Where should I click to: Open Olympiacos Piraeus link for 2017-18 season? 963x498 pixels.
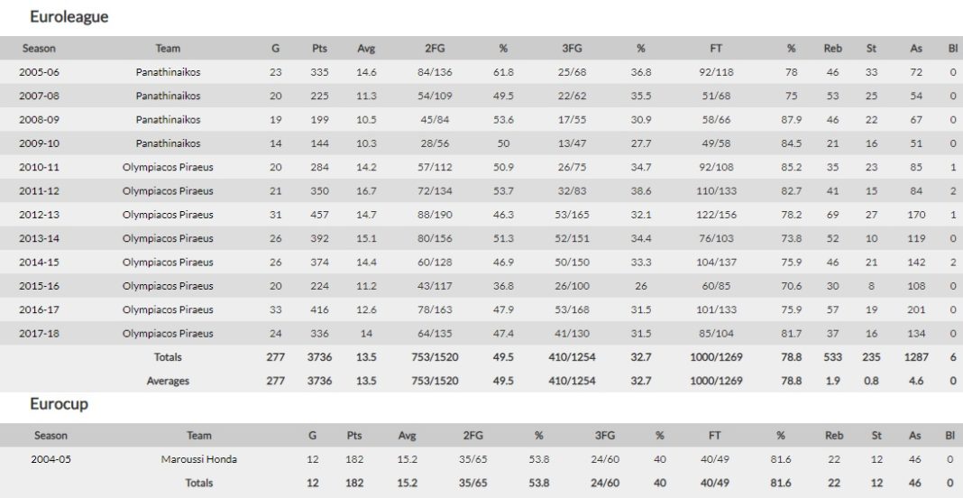pyautogui.click(x=168, y=333)
